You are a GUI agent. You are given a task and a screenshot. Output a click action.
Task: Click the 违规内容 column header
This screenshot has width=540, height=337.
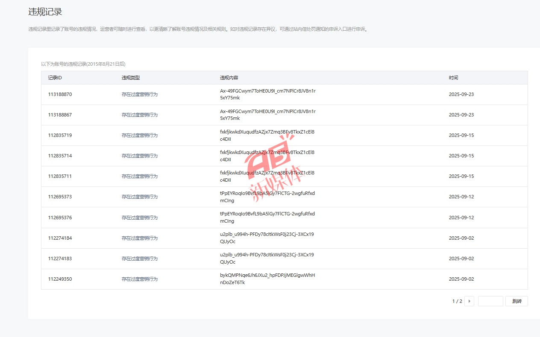pyautogui.click(x=229, y=78)
